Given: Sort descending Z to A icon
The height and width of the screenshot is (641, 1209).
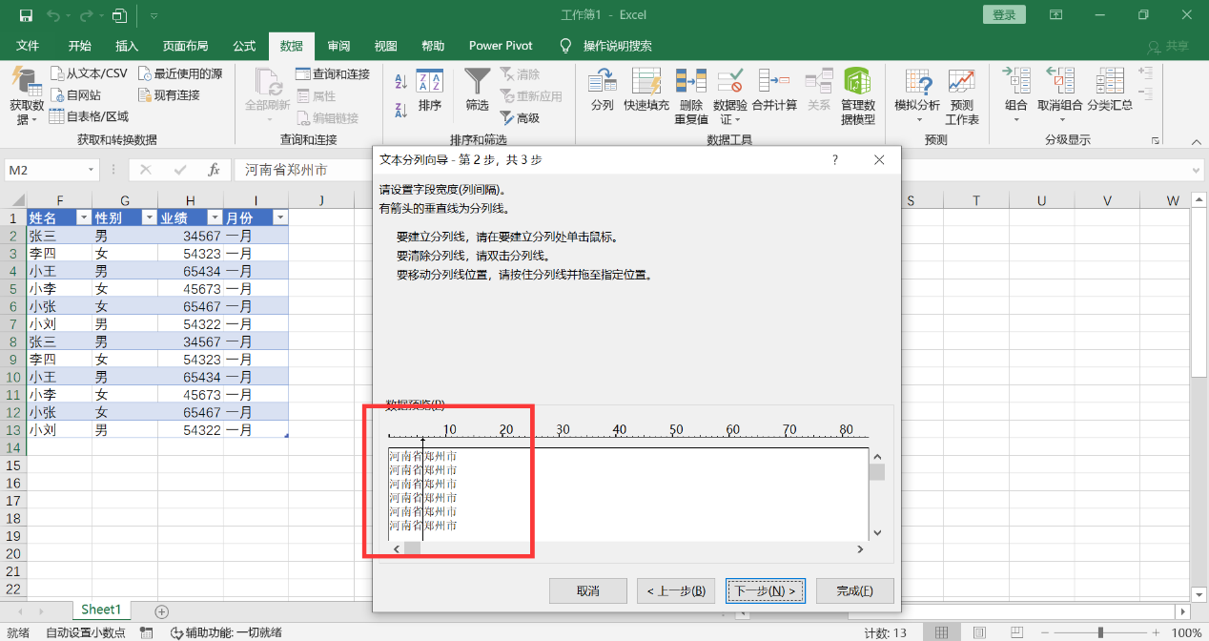Looking at the screenshot, I should pos(400,110).
